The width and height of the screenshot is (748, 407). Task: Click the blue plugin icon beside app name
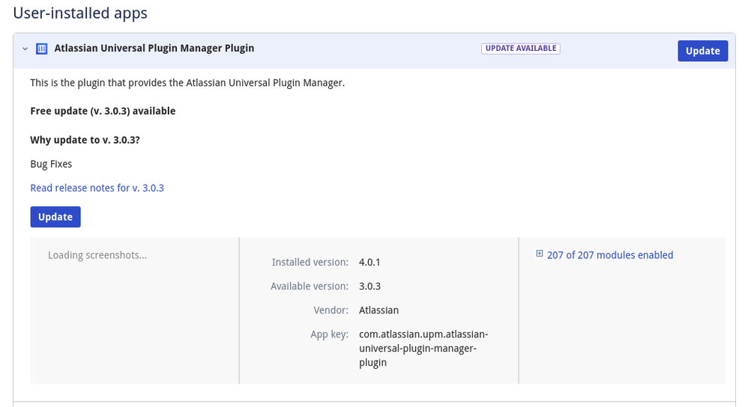coord(41,49)
